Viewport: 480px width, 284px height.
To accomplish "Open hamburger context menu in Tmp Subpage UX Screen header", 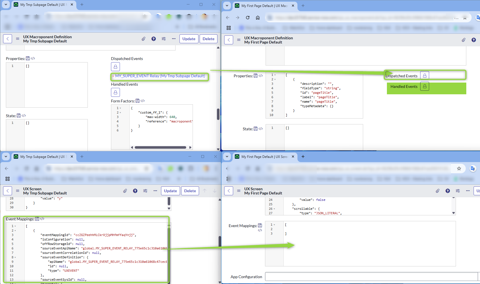I will tap(18, 191).
